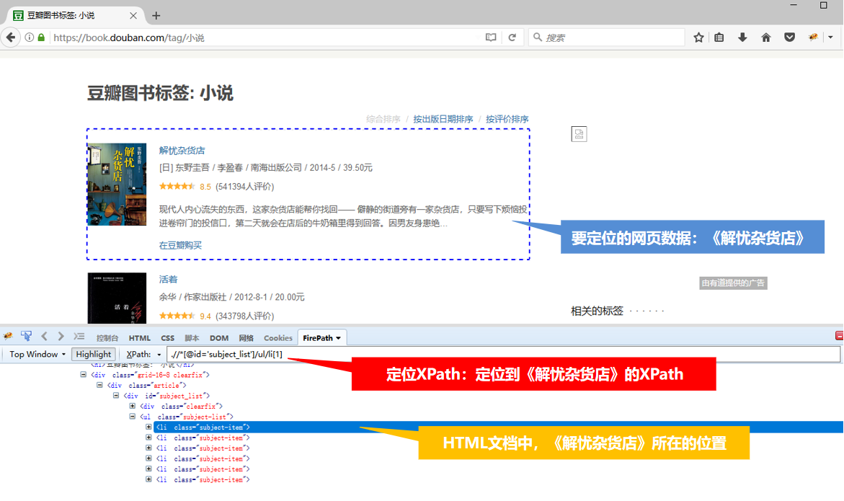Viewport: 844px width, 501px height.
Task: Collapse the ul class="subject-list" node
Action: (133, 417)
